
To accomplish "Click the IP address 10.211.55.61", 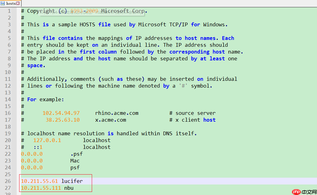I will (x=39, y=181).
